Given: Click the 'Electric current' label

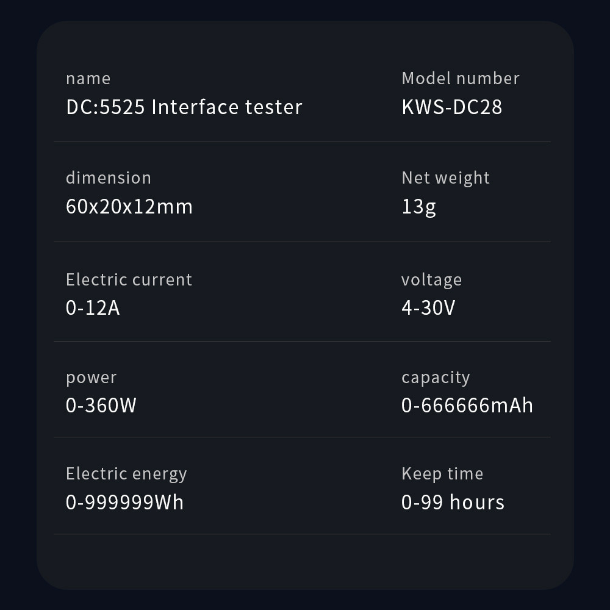Looking at the screenshot, I should click(x=129, y=280).
